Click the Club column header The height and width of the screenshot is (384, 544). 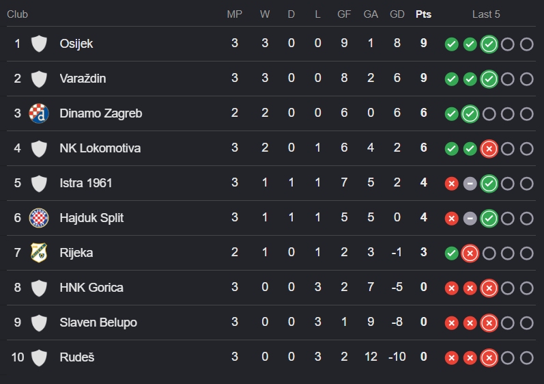[x=17, y=14]
